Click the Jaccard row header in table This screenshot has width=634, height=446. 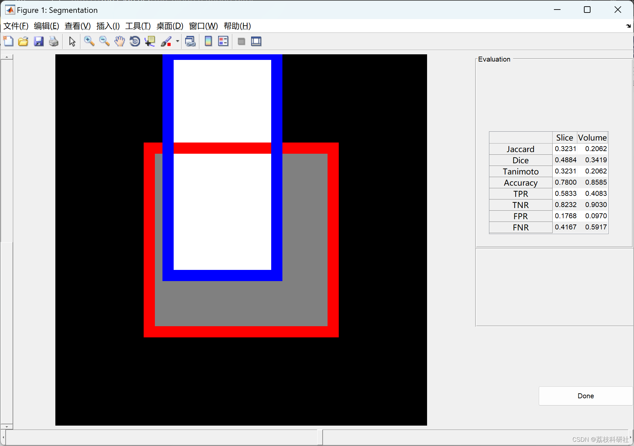coord(520,149)
